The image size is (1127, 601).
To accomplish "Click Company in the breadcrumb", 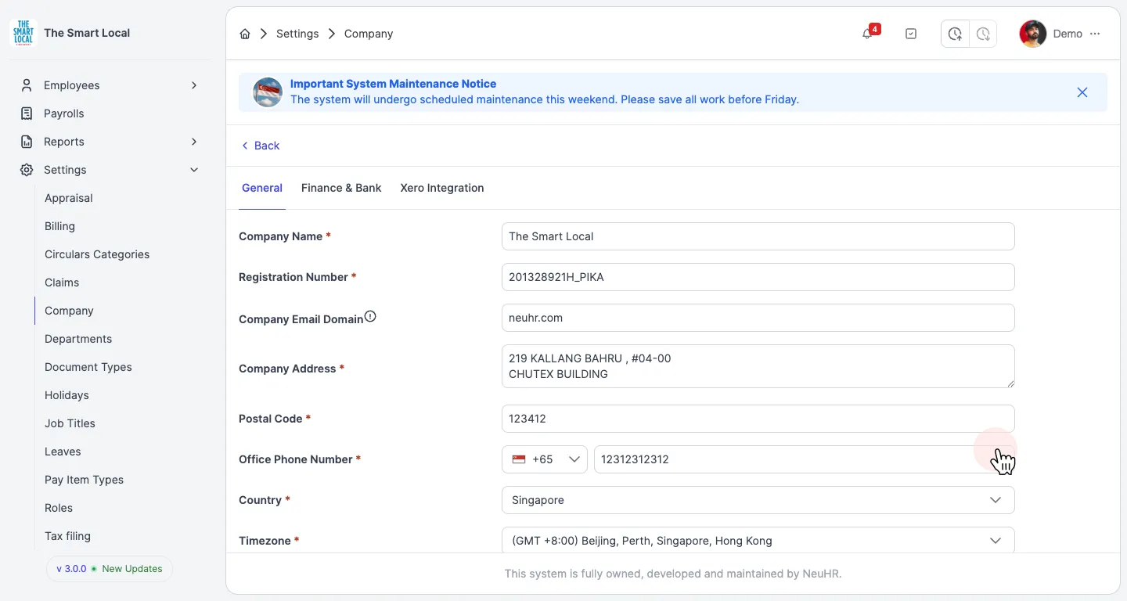I will click(x=369, y=34).
